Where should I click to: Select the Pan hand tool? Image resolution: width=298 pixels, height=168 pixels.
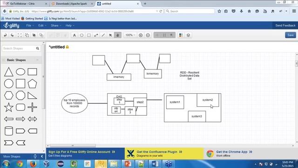tap(118, 35)
